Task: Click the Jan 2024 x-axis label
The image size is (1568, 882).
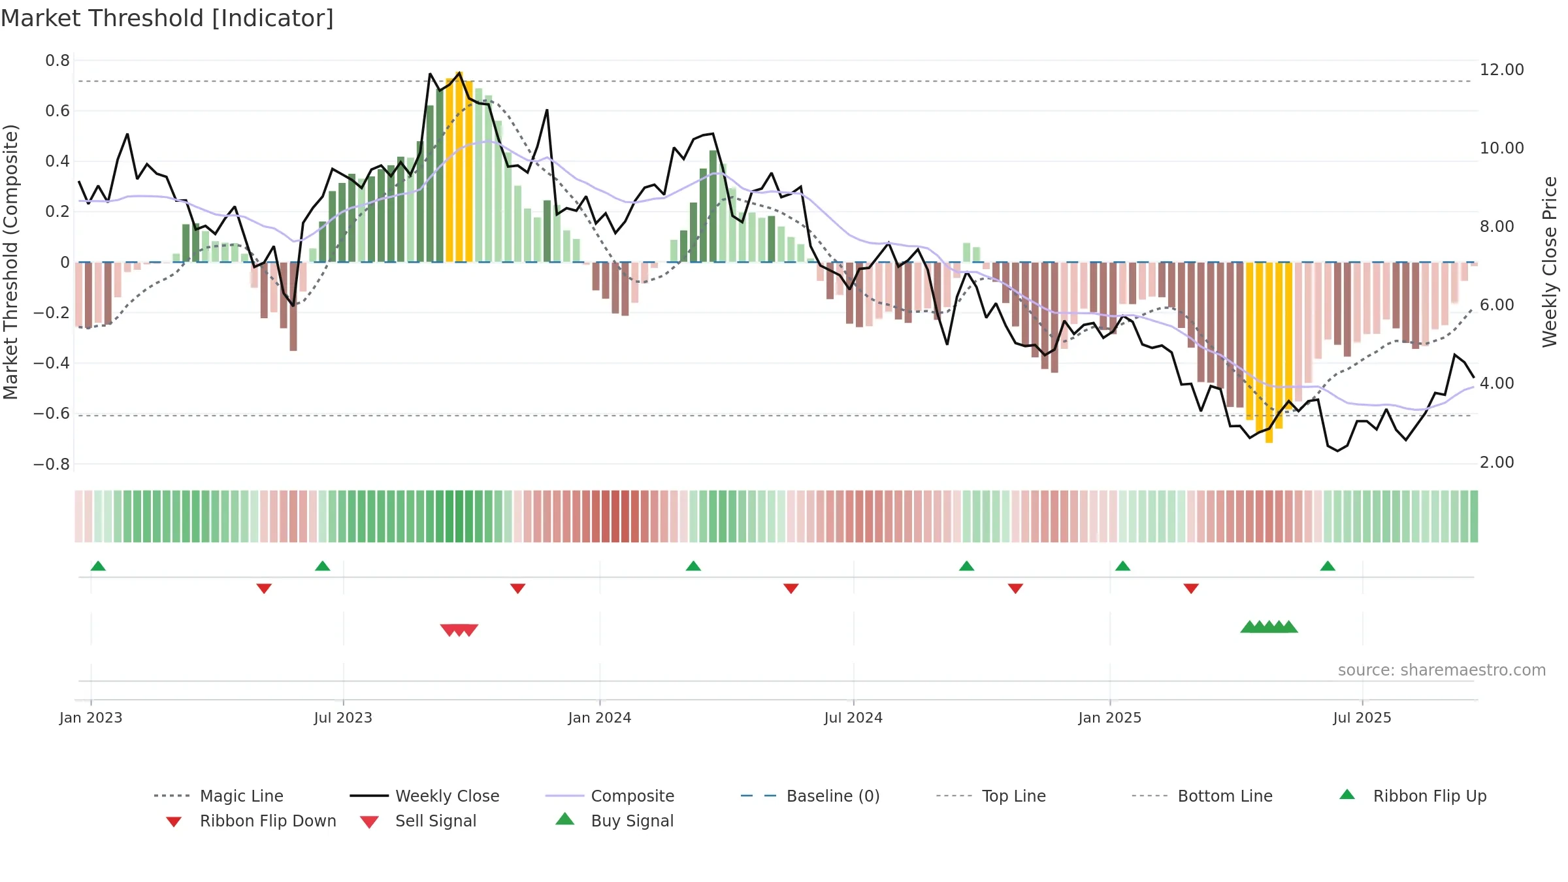Action: tap(600, 717)
